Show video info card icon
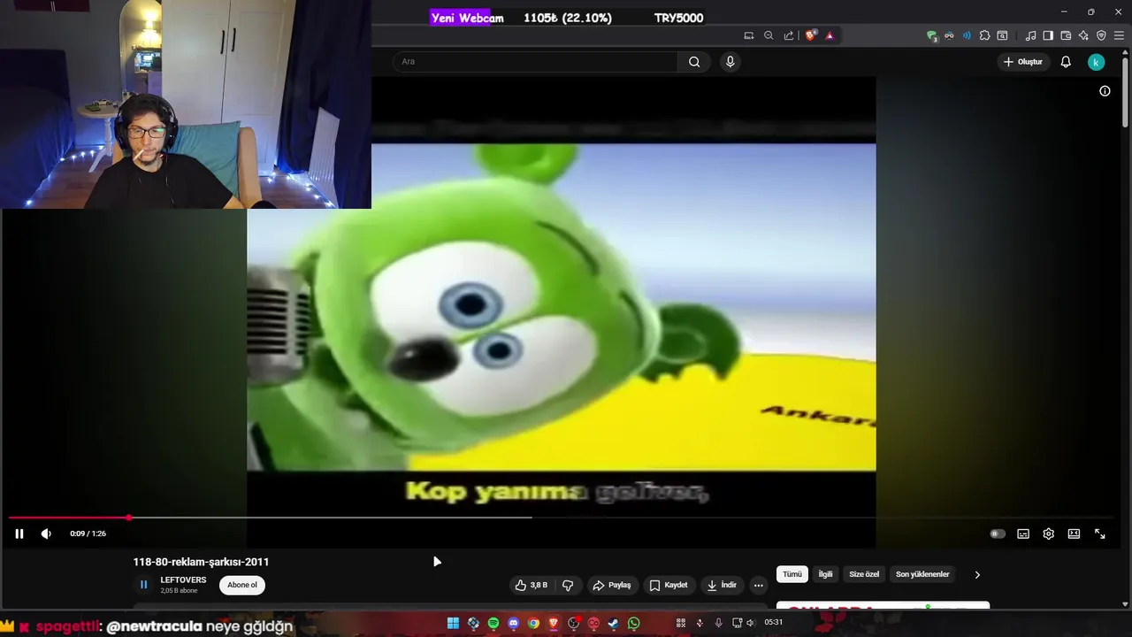Viewport: 1132px width, 637px height. (1105, 91)
